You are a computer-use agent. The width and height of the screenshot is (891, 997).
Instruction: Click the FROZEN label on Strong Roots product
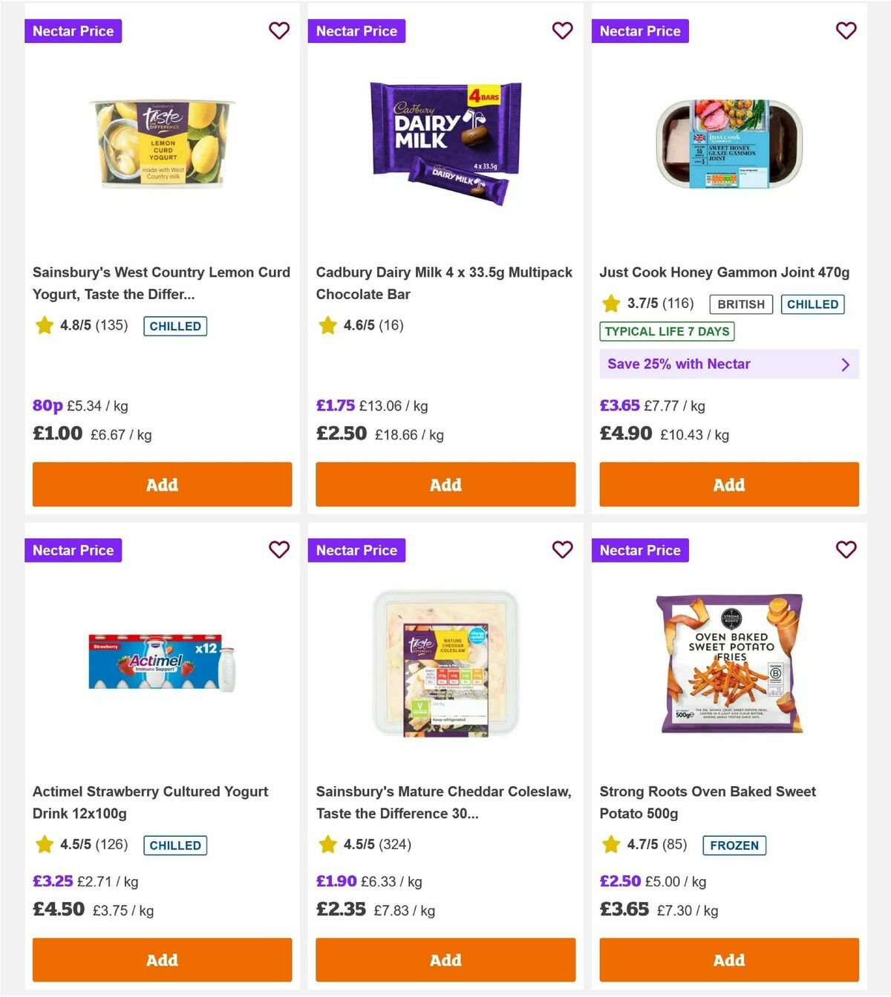pos(734,845)
